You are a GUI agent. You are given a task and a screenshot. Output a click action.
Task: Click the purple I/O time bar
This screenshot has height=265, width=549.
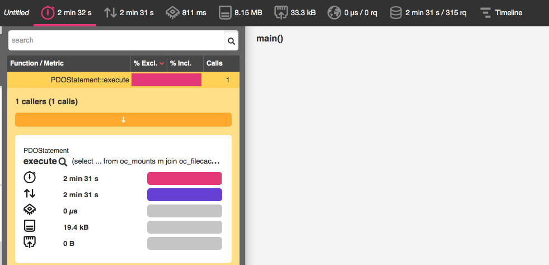[185, 194]
